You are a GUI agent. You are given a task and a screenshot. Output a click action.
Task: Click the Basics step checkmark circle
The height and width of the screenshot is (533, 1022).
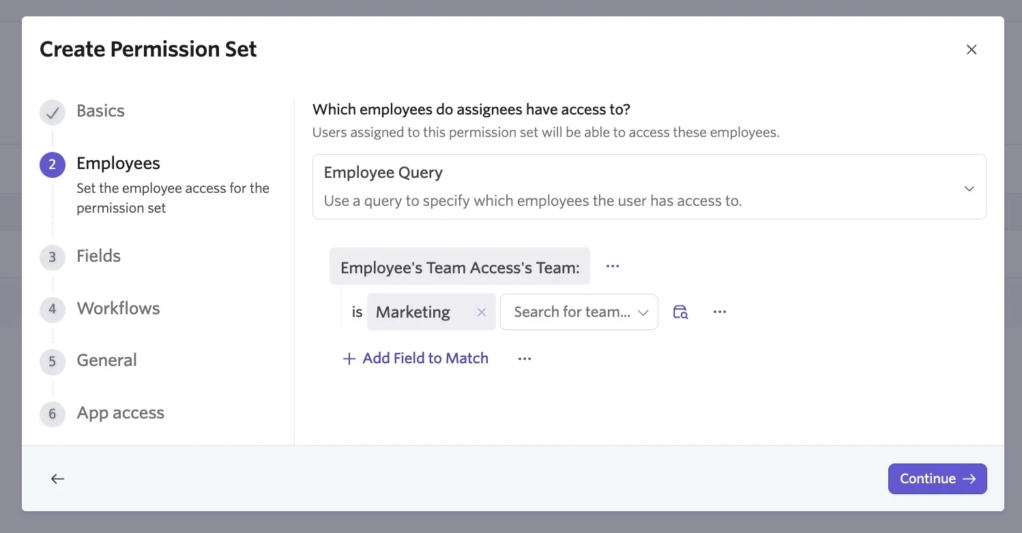[53, 113]
